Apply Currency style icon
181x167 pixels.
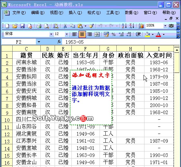(106, 34)
